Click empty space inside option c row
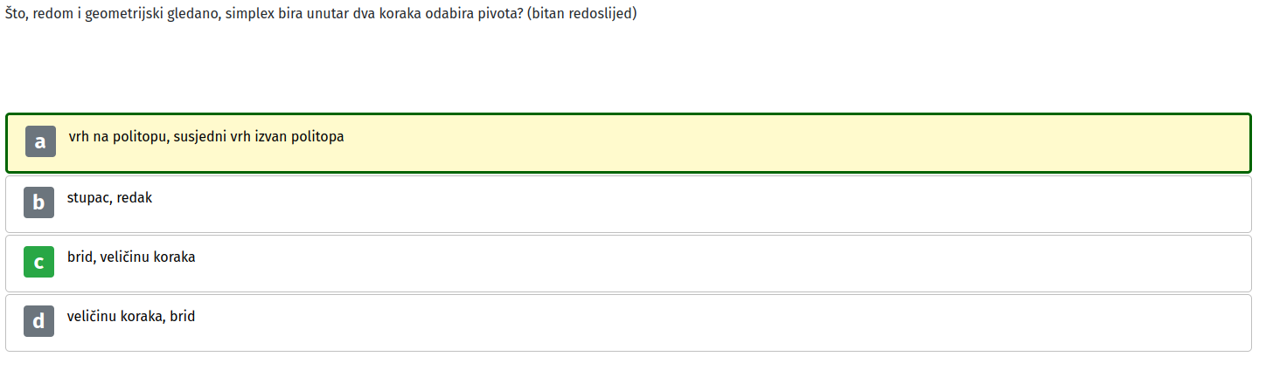Screen dimensions: 1273x384 [x=699, y=264]
